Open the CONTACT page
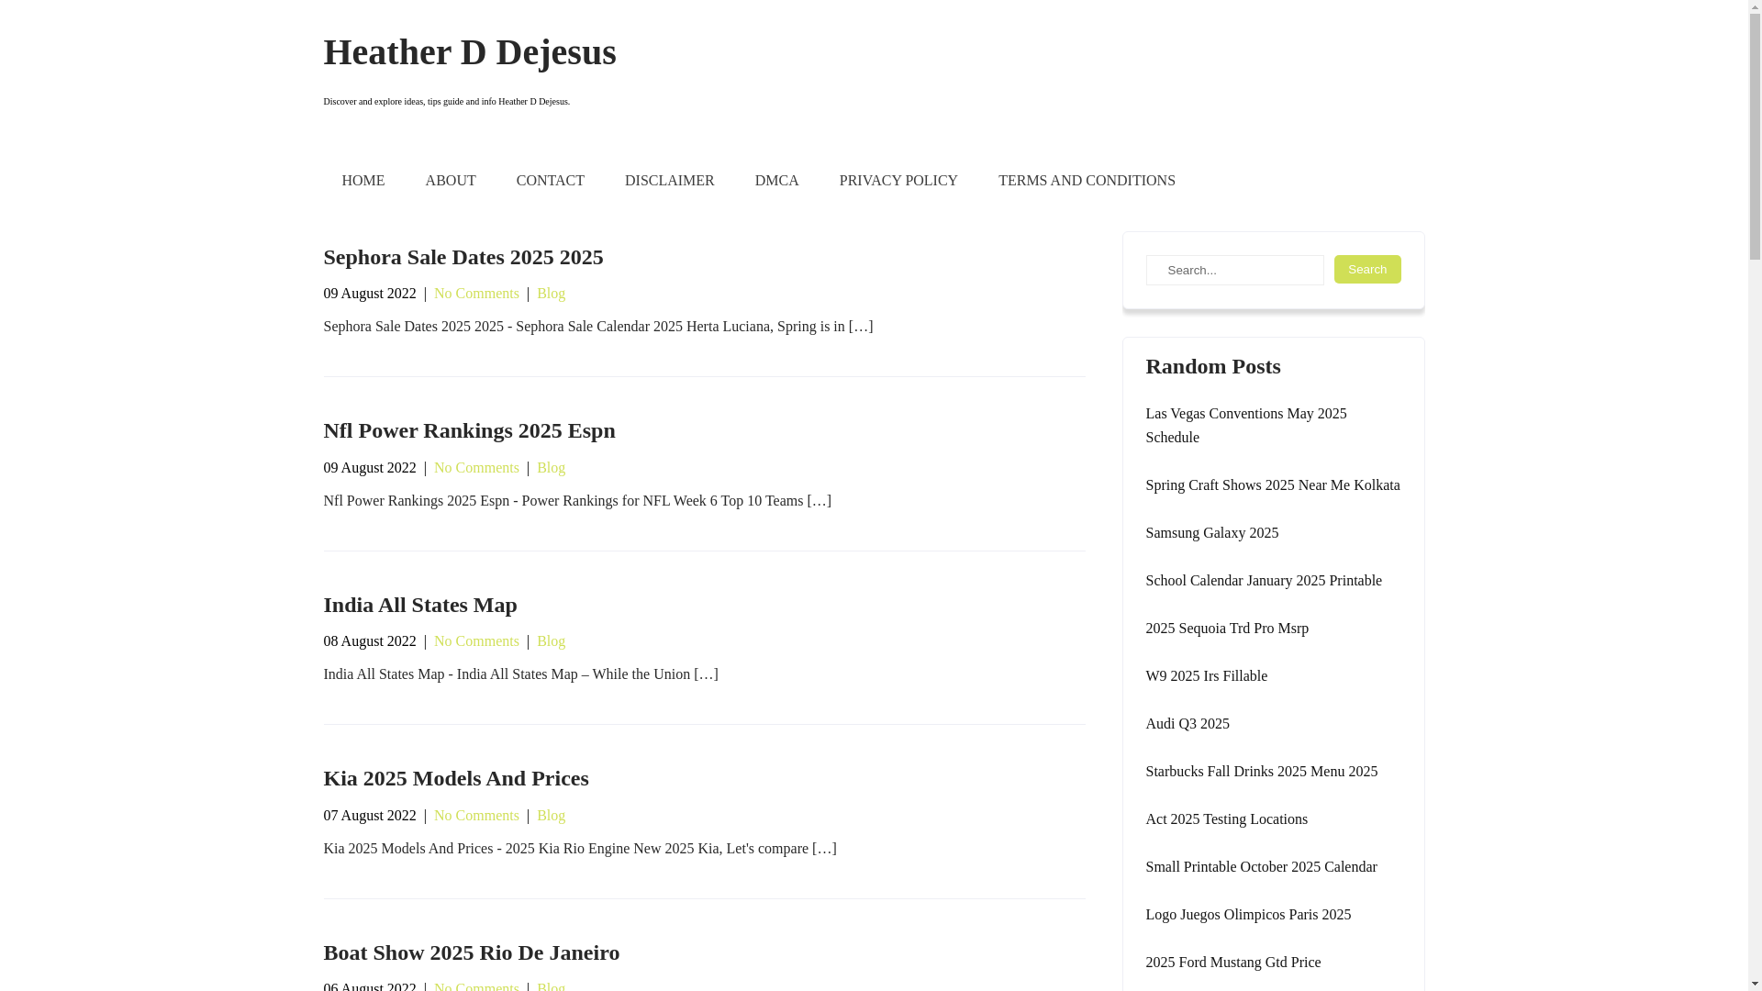Viewport: 1762px width, 991px height. (x=550, y=181)
